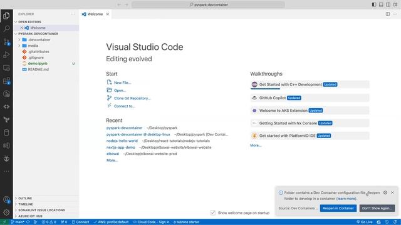Click Cloud Code - Sign in status item
This screenshot has height=225, width=401.
[152, 222]
